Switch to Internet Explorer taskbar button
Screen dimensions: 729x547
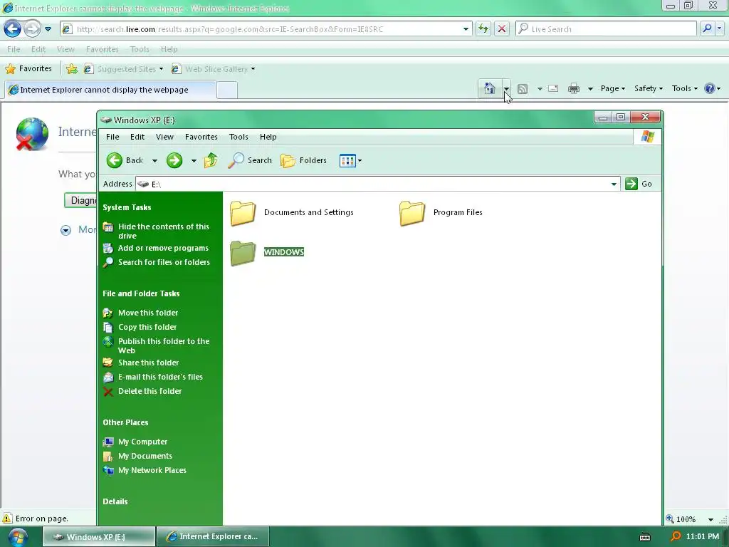[212, 537]
